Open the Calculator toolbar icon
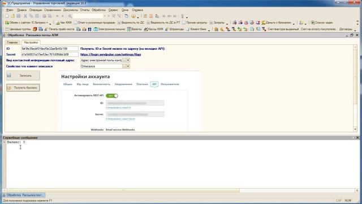The height and width of the screenshot is (204, 362). tap(145, 16)
